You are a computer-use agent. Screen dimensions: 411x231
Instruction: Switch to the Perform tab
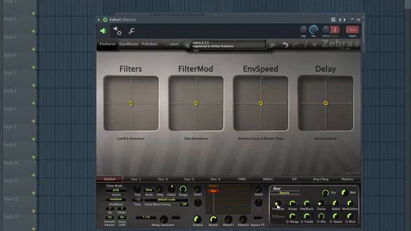[x=107, y=44]
